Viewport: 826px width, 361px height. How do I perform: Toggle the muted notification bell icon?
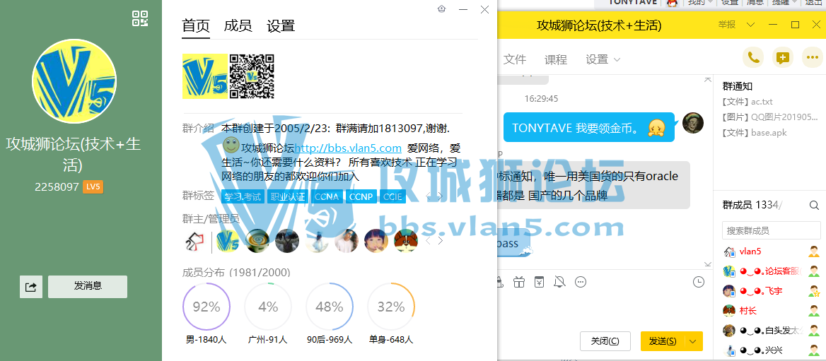click(x=559, y=282)
